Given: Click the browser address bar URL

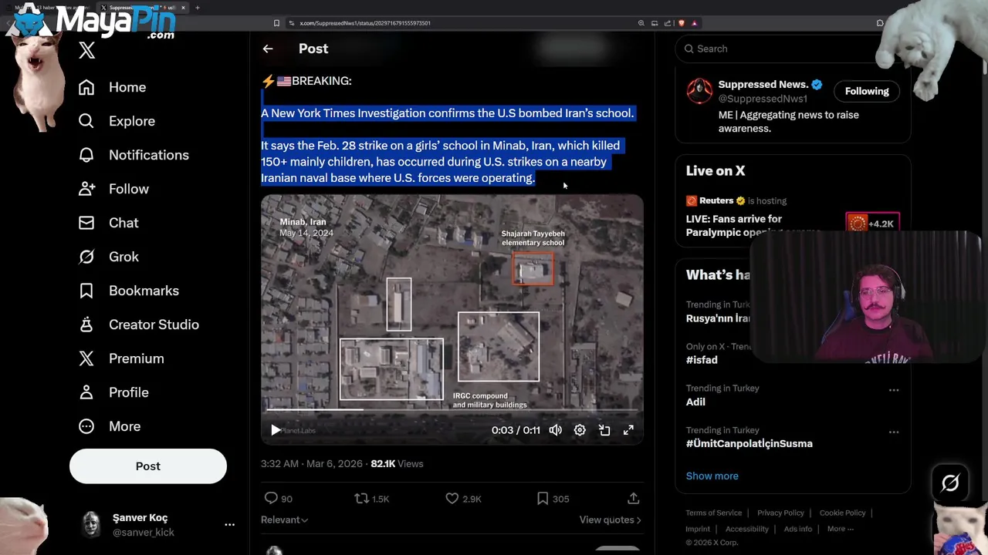Looking at the screenshot, I should pyautogui.click(x=365, y=23).
